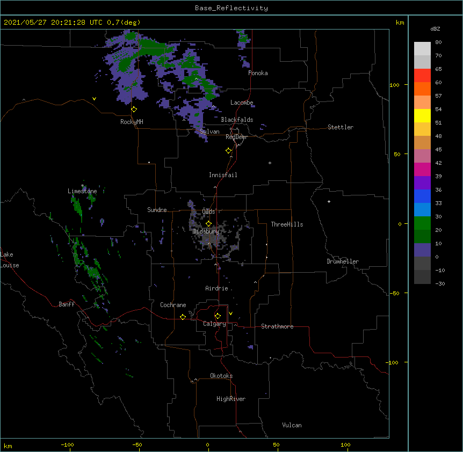463x452 pixels.
Task: Click the Airdrie label
Action: click(216, 288)
